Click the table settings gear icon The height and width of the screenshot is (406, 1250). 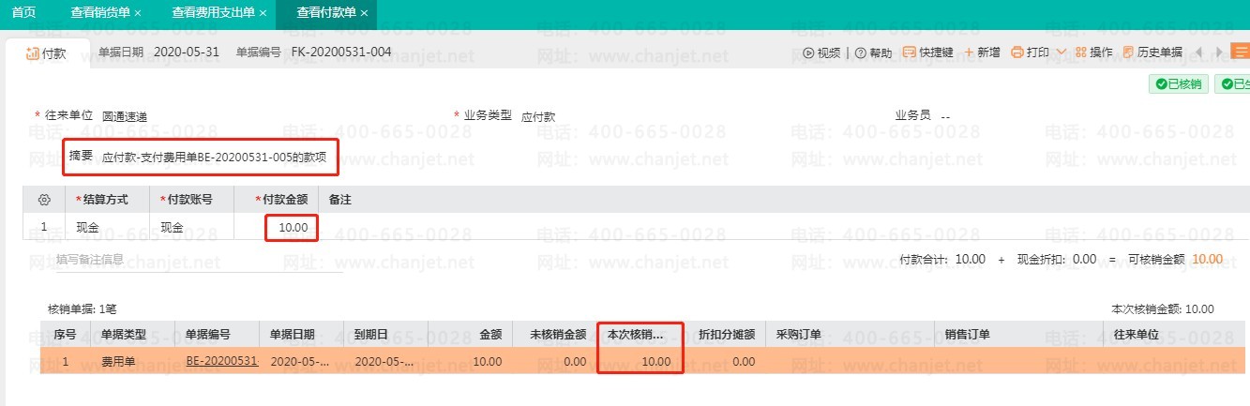(x=43, y=200)
